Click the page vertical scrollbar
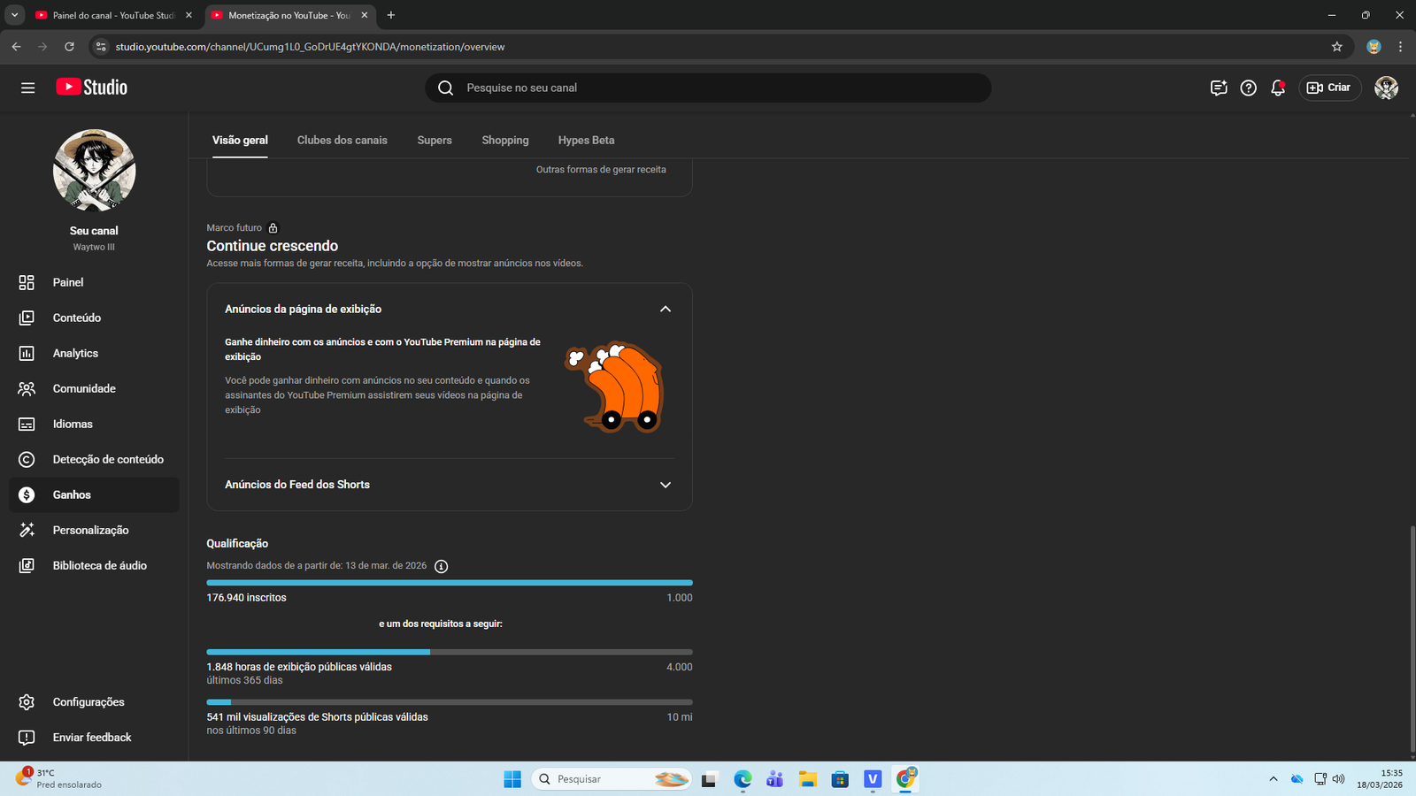This screenshot has height=796, width=1416. [1412, 639]
